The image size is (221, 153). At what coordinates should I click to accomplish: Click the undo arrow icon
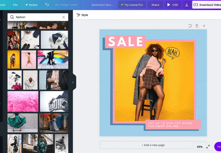47,5
